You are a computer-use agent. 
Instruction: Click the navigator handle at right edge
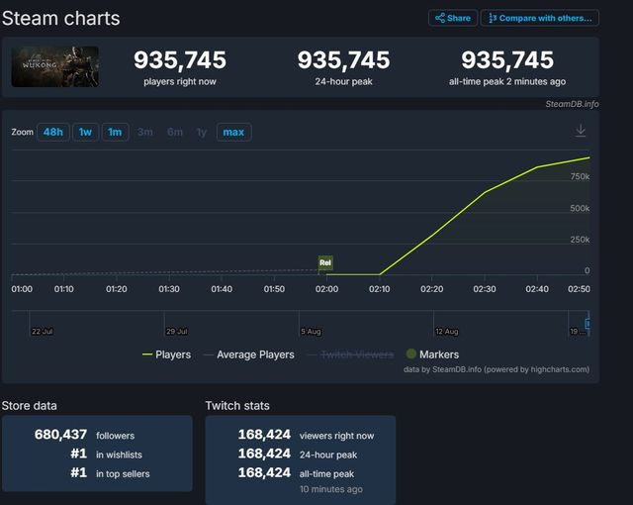pos(588,324)
